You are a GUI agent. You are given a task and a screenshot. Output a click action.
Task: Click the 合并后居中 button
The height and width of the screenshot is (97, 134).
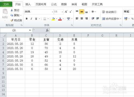[111, 19]
